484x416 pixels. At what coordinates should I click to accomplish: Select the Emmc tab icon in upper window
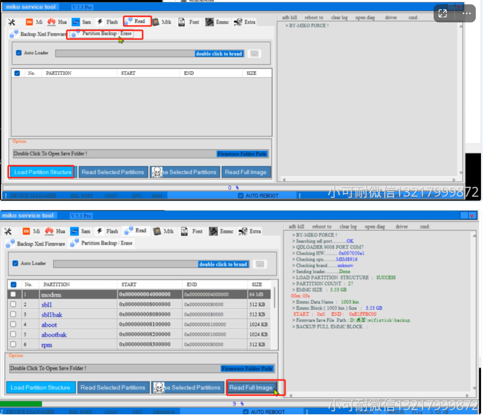click(x=210, y=22)
